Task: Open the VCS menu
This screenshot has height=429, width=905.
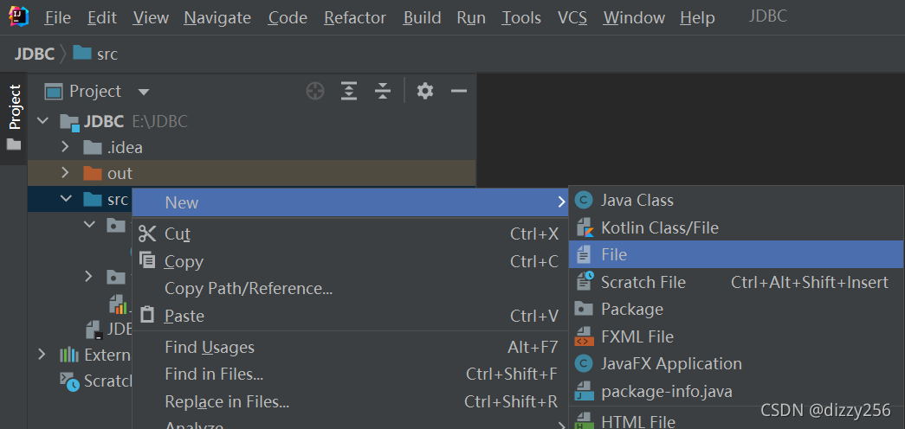Action: 572,18
